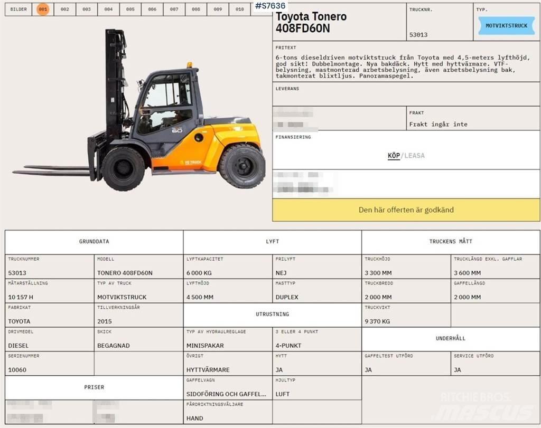Click 'SIDOFÖRING OCH GAFFEL...' value
The image size is (541, 428).
tap(226, 394)
